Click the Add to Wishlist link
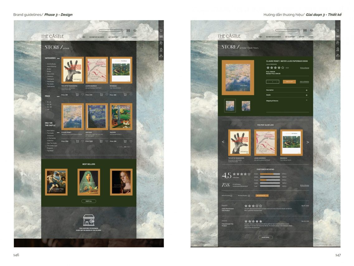The image size is (354, 266). pos(304,82)
